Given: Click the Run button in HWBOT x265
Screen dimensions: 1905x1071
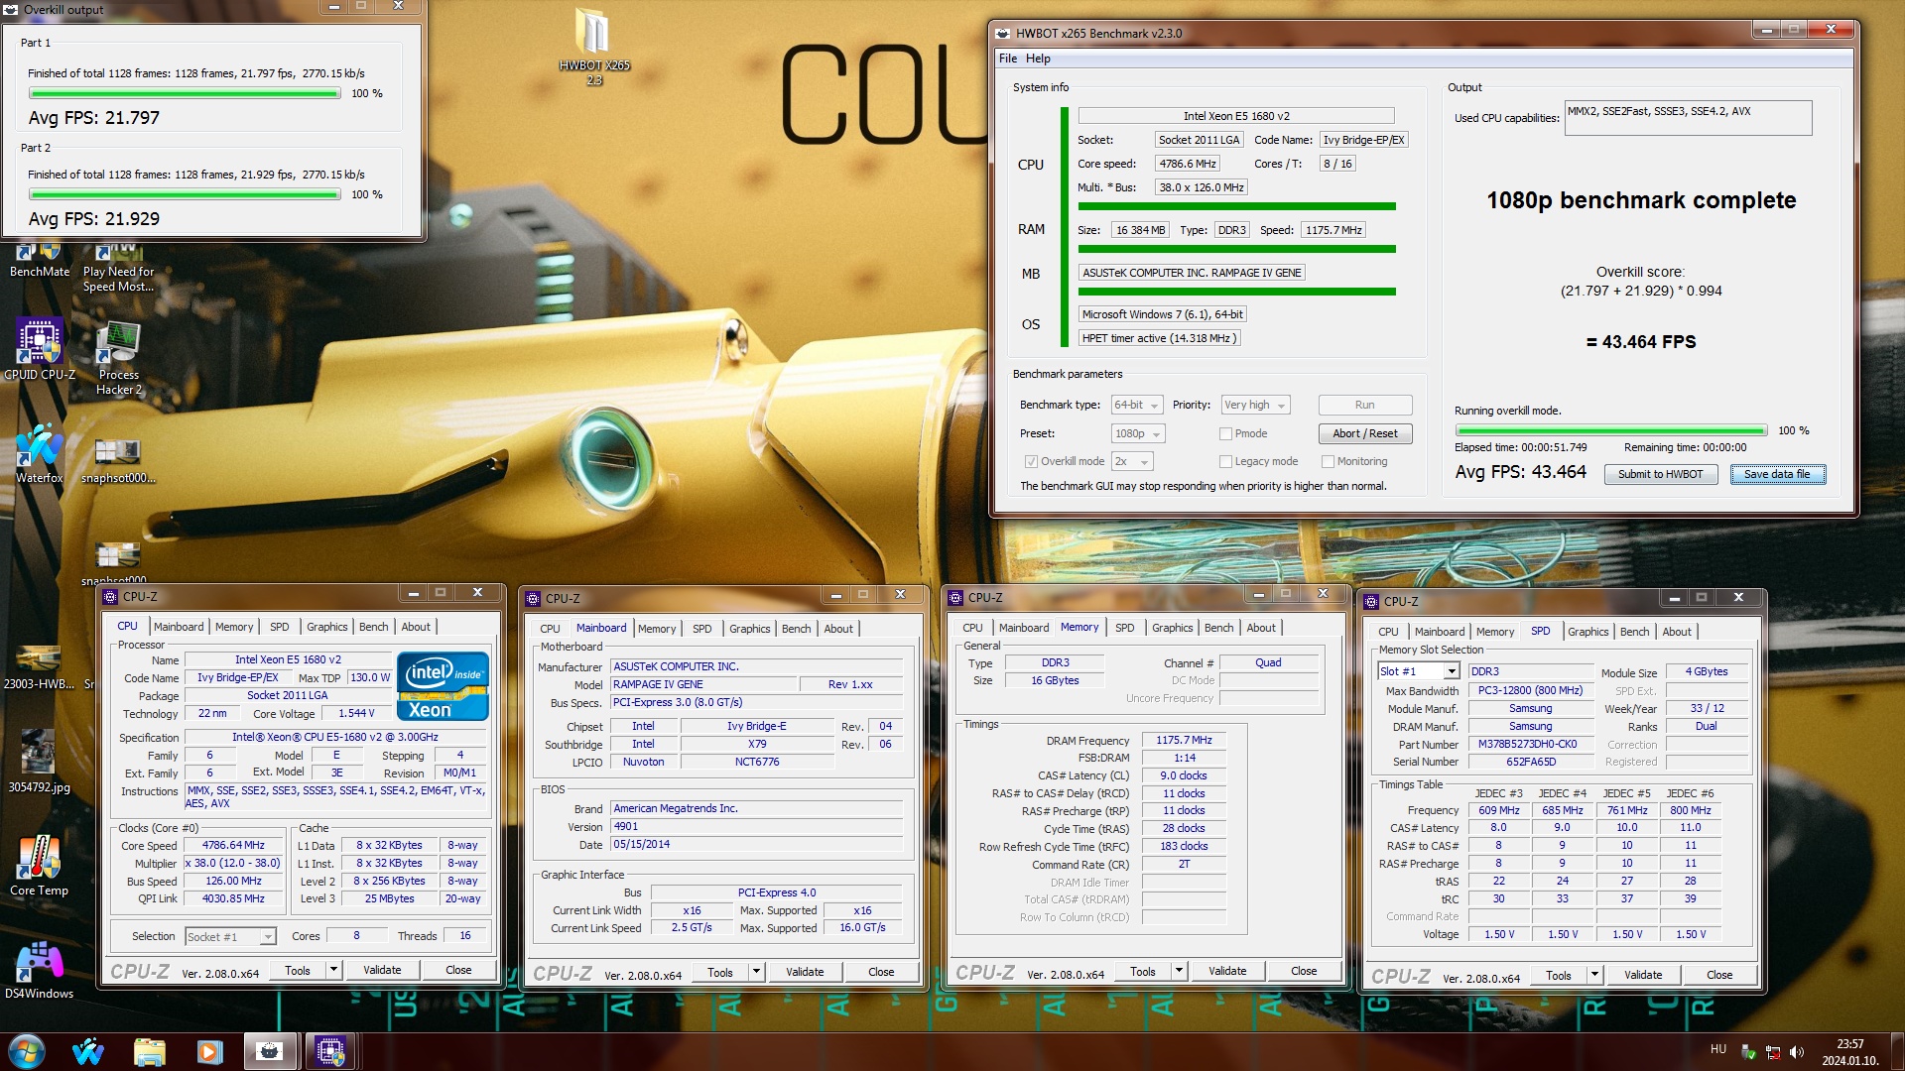Looking at the screenshot, I should (x=1365, y=405).
